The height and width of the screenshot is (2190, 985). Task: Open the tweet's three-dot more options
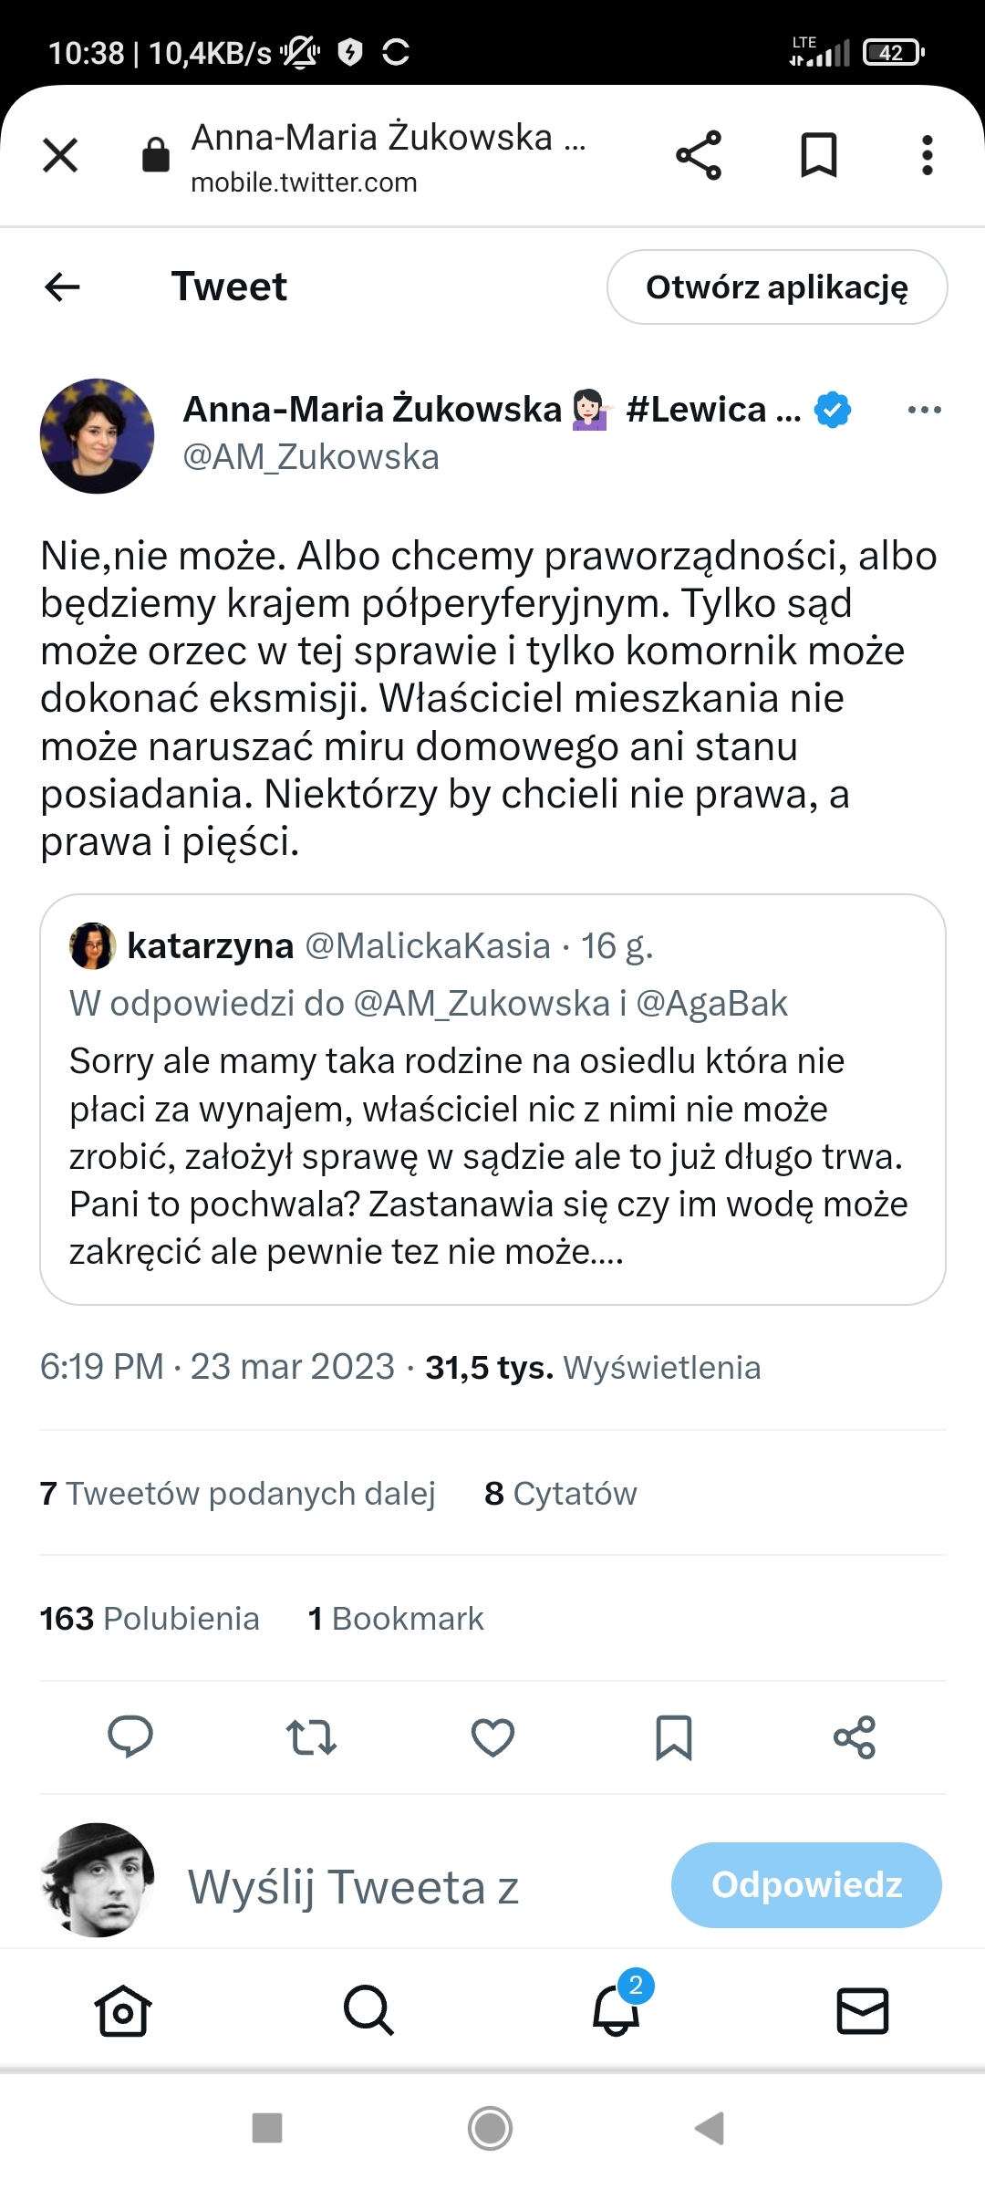tap(924, 410)
